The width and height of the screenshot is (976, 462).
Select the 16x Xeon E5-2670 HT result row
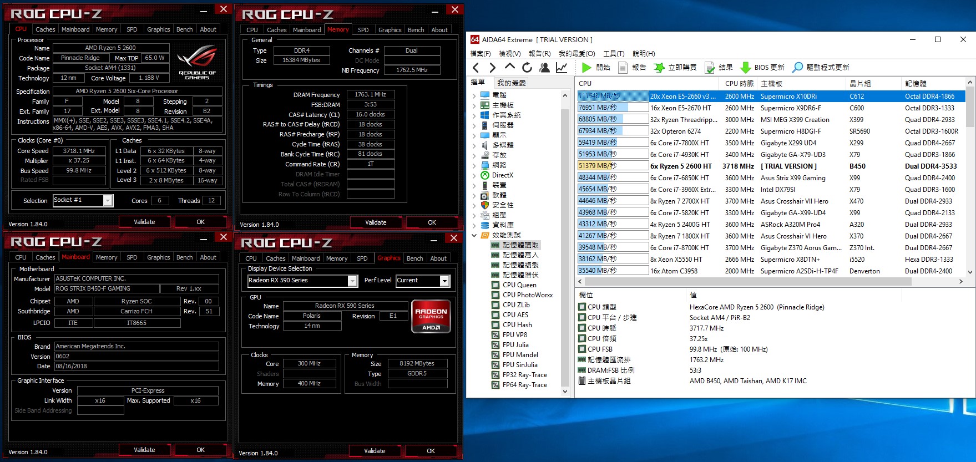(x=771, y=108)
